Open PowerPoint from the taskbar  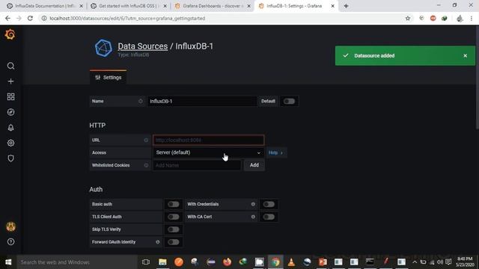tap(323, 262)
